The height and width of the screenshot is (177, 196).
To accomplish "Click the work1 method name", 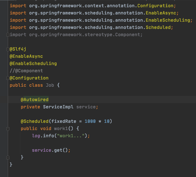I will tap(61, 129).
